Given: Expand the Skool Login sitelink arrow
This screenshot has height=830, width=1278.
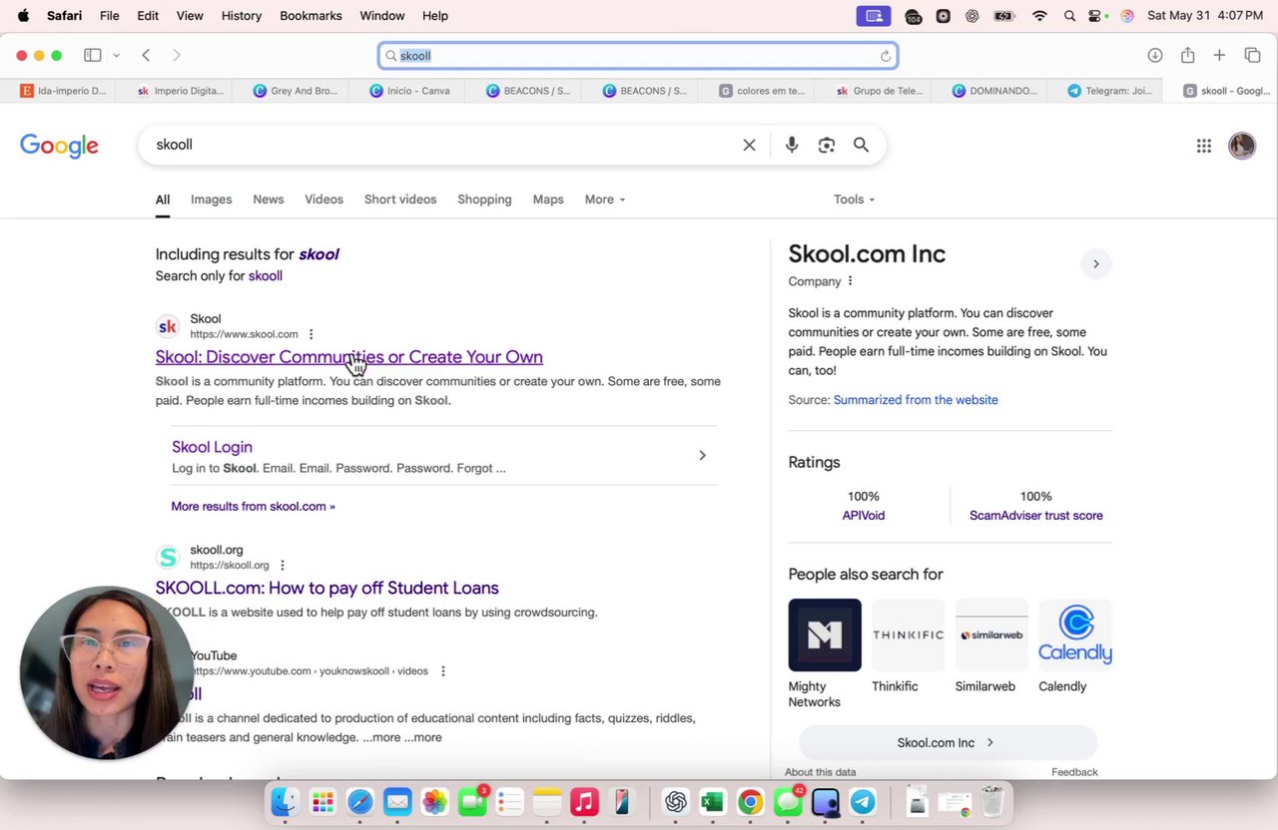Looking at the screenshot, I should 702,456.
